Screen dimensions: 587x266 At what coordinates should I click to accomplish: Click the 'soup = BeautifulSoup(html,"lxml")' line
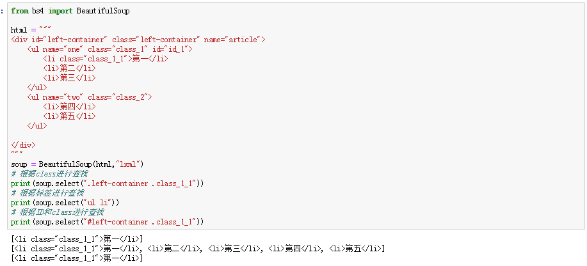click(77, 164)
